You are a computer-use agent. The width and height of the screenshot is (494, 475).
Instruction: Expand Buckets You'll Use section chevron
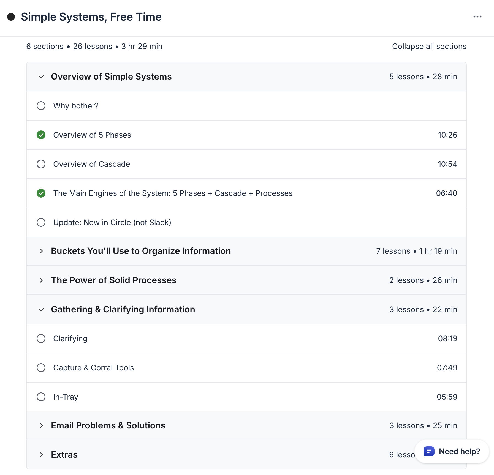[x=41, y=251]
